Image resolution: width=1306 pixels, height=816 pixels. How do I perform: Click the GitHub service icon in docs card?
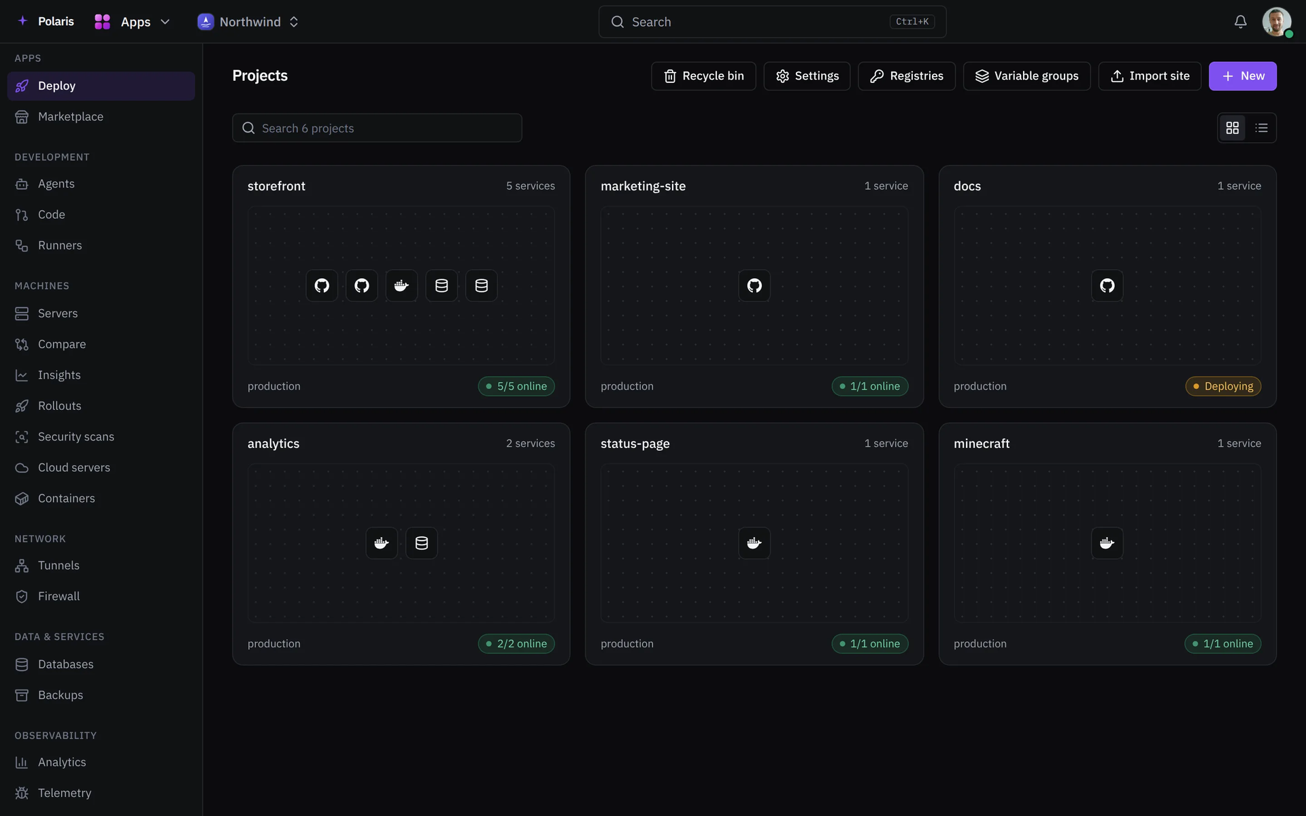(x=1107, y=286)
